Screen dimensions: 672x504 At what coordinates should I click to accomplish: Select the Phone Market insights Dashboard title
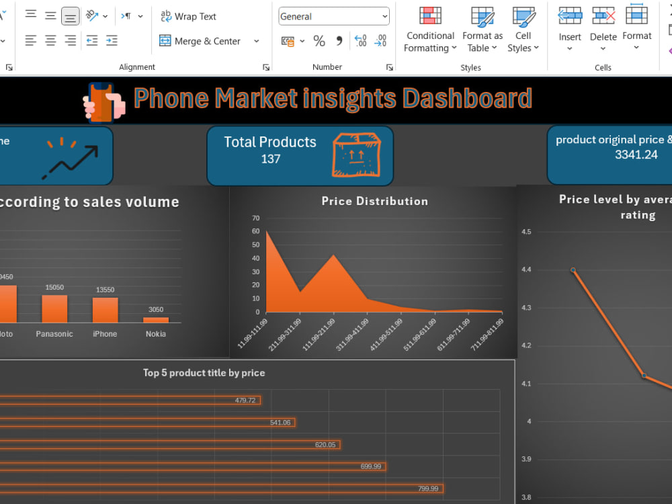[333, 99]
